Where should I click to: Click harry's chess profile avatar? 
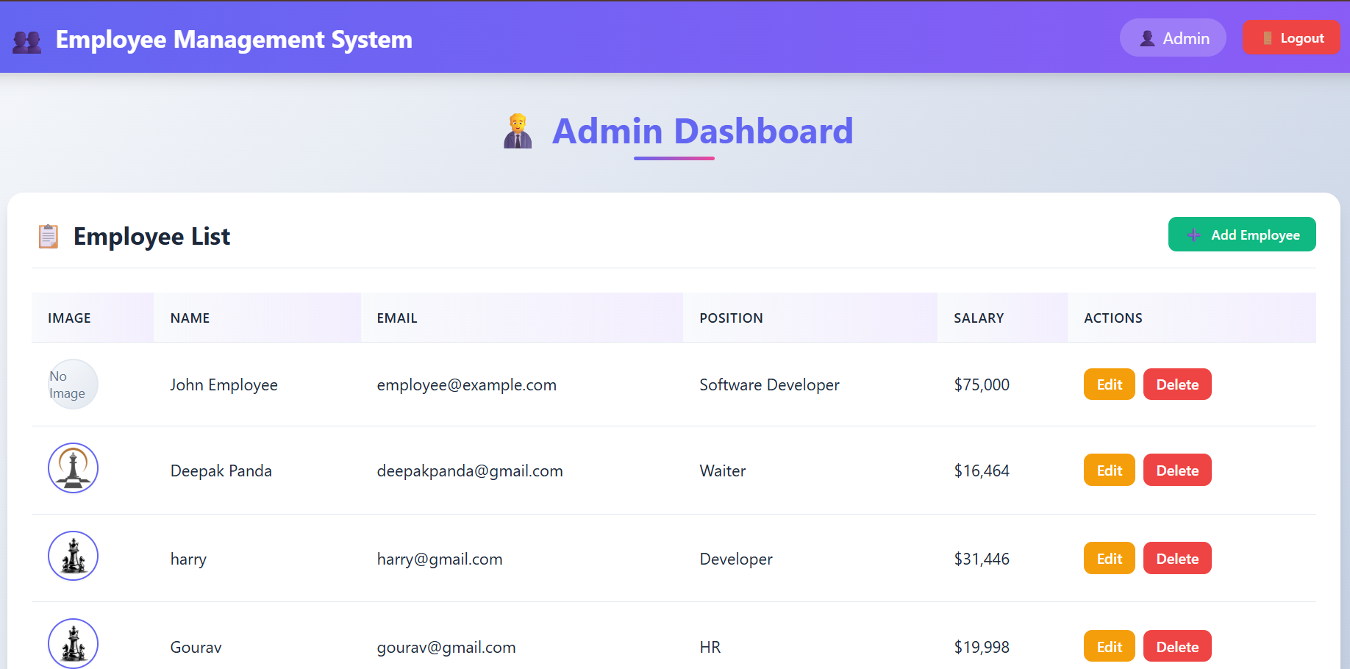pos(73,556)
